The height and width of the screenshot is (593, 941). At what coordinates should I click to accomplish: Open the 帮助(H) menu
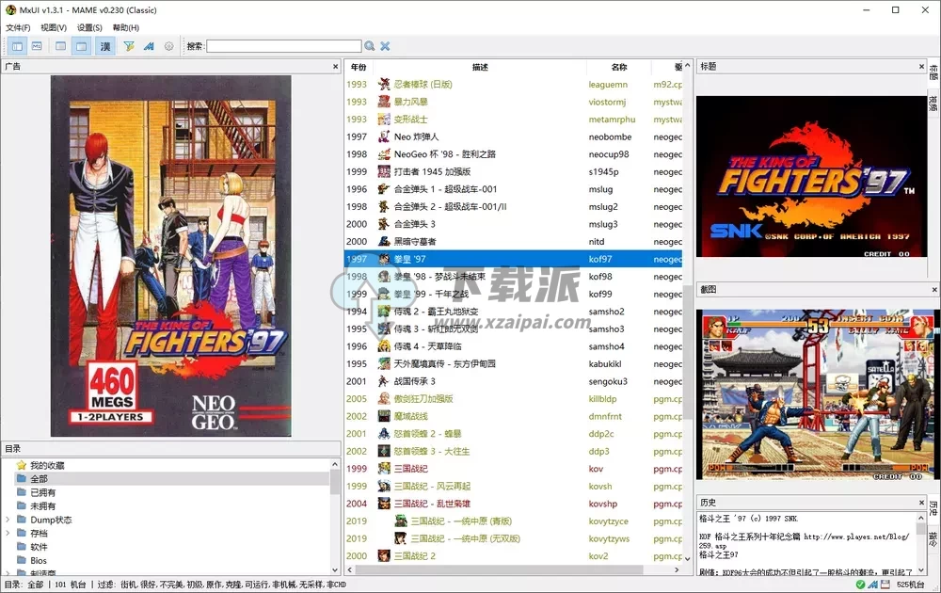click(x=125, y=27)
